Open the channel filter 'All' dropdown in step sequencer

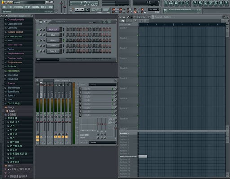coord(48,59)
